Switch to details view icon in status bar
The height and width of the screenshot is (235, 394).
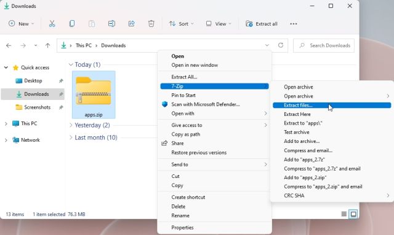[x=344, y=214]
